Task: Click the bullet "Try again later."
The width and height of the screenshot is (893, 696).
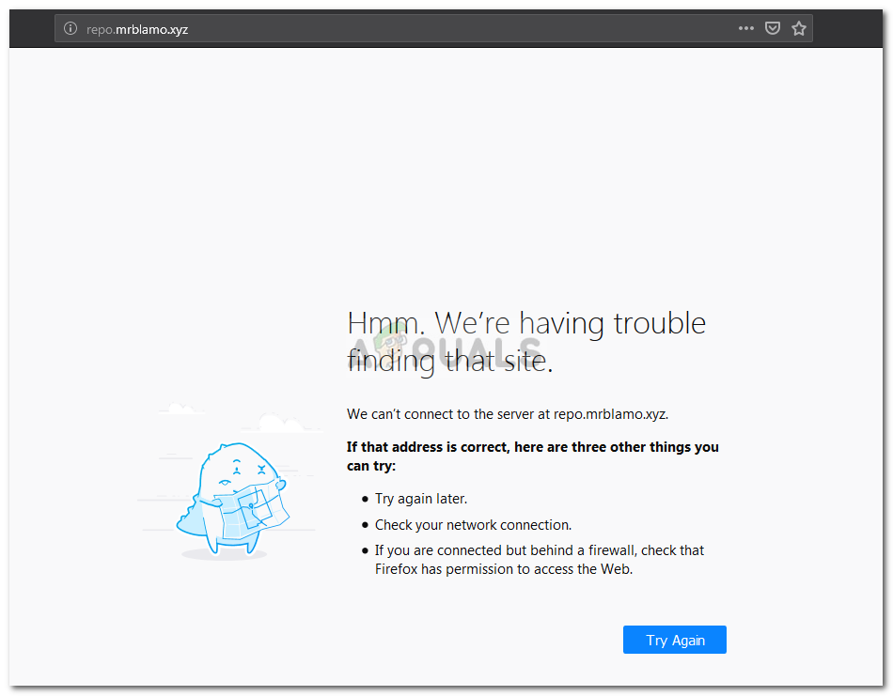Action: pyautogui.click(x=421, y=499)
